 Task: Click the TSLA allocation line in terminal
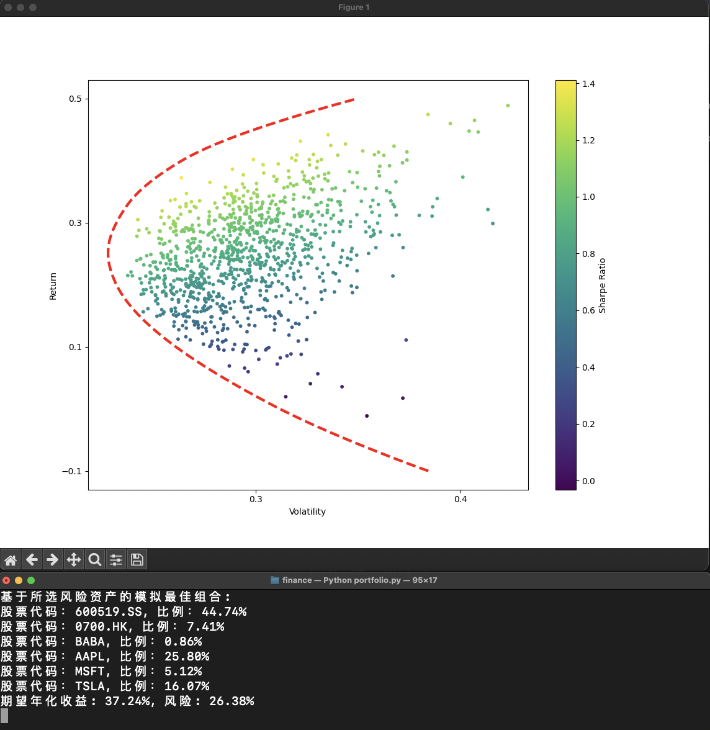[x=105, y=686]
